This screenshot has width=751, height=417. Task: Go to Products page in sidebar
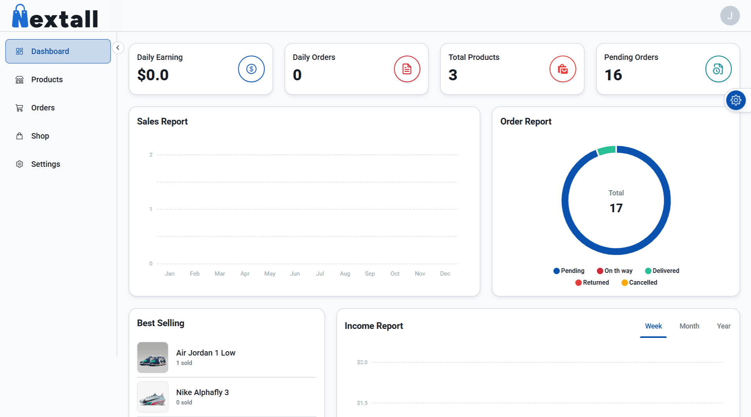(47, 80)
